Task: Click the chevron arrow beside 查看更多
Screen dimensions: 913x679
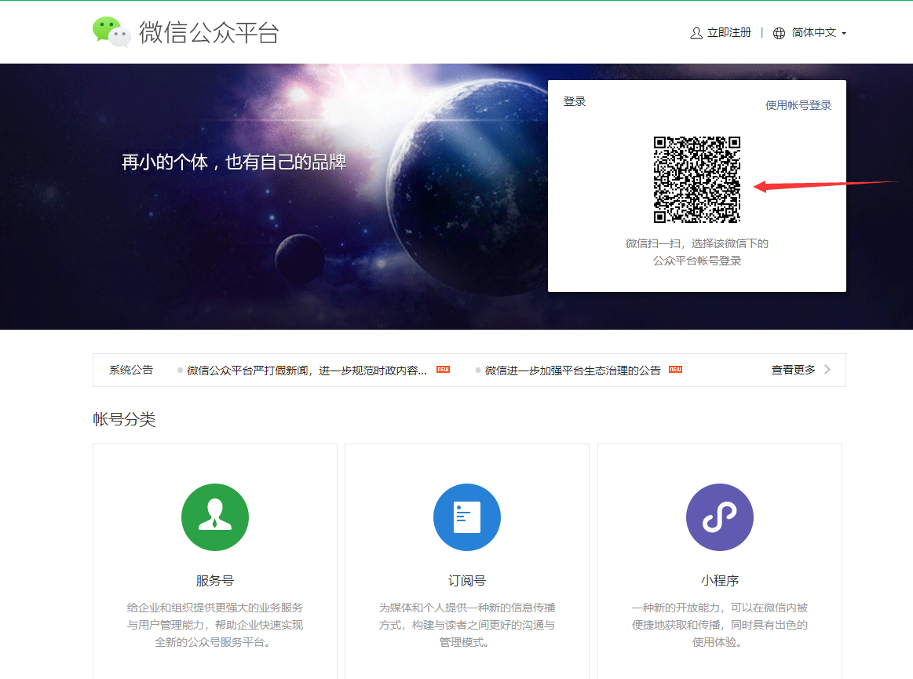Action: tap(827, 369)
